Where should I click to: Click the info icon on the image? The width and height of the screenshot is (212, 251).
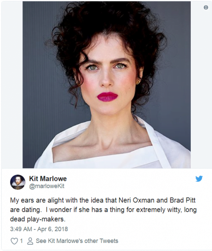click(x=206, y=7)
